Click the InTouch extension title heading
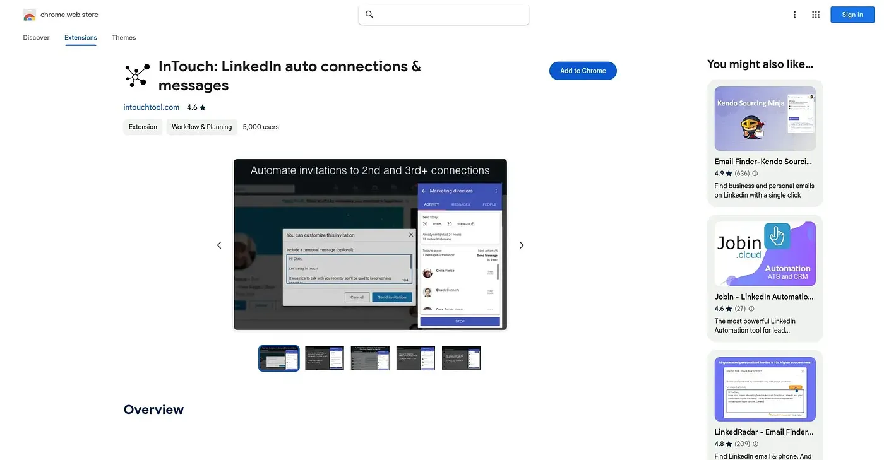The height and width of the screenshot is (460, 884). point(290,76)
